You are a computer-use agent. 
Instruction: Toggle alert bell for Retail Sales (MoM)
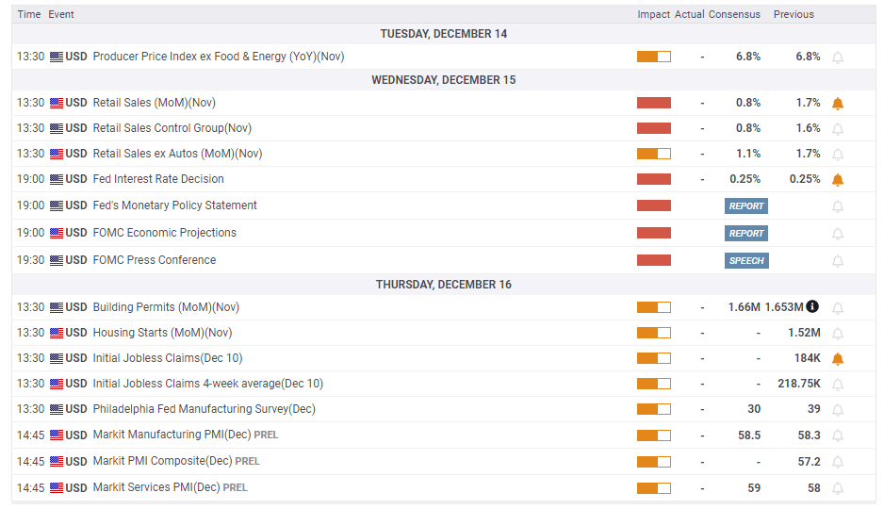pyautogui.click(x=837, y=103)
